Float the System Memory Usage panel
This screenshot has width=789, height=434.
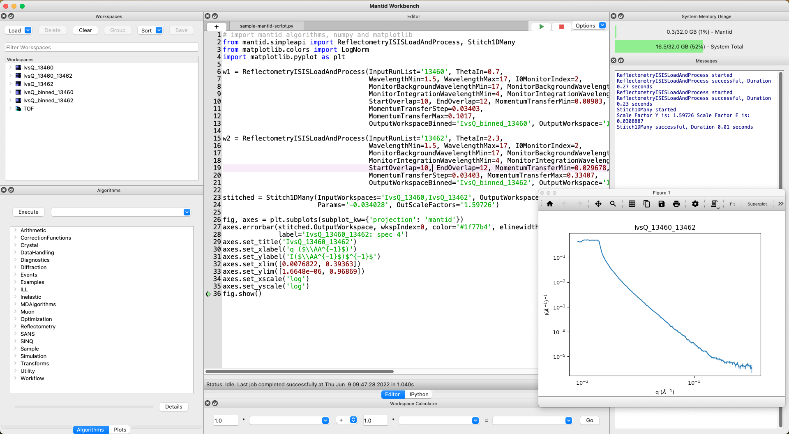tap(621, 16)
